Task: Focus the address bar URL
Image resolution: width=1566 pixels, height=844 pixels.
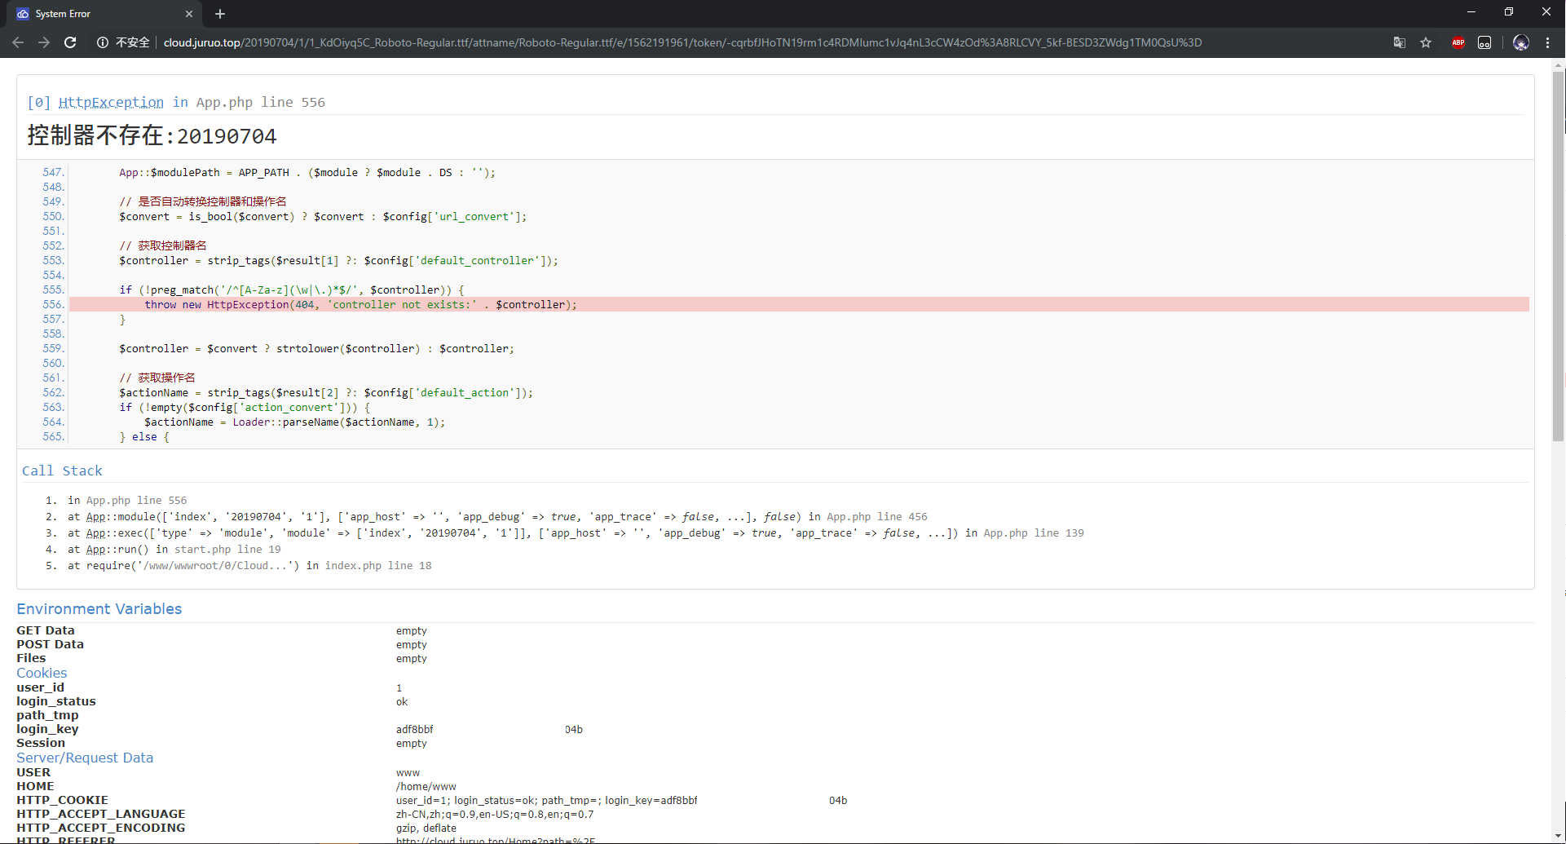Action: tap(682, 42)
